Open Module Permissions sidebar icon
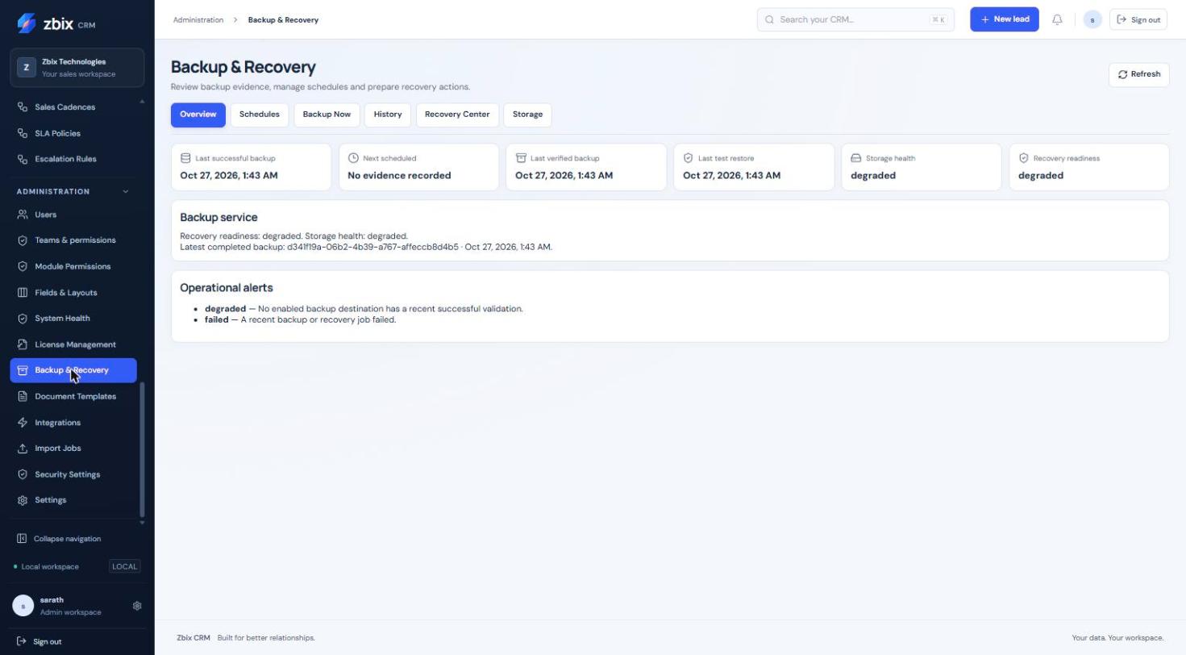The width and height of the screenshot is (1186, 655). pos(23,266)
